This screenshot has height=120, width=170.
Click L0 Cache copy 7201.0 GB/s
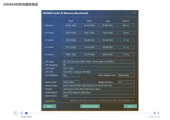tap(108, 33)
